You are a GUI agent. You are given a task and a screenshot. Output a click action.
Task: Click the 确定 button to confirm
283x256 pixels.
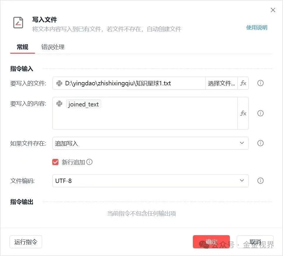tap(211, 242)
